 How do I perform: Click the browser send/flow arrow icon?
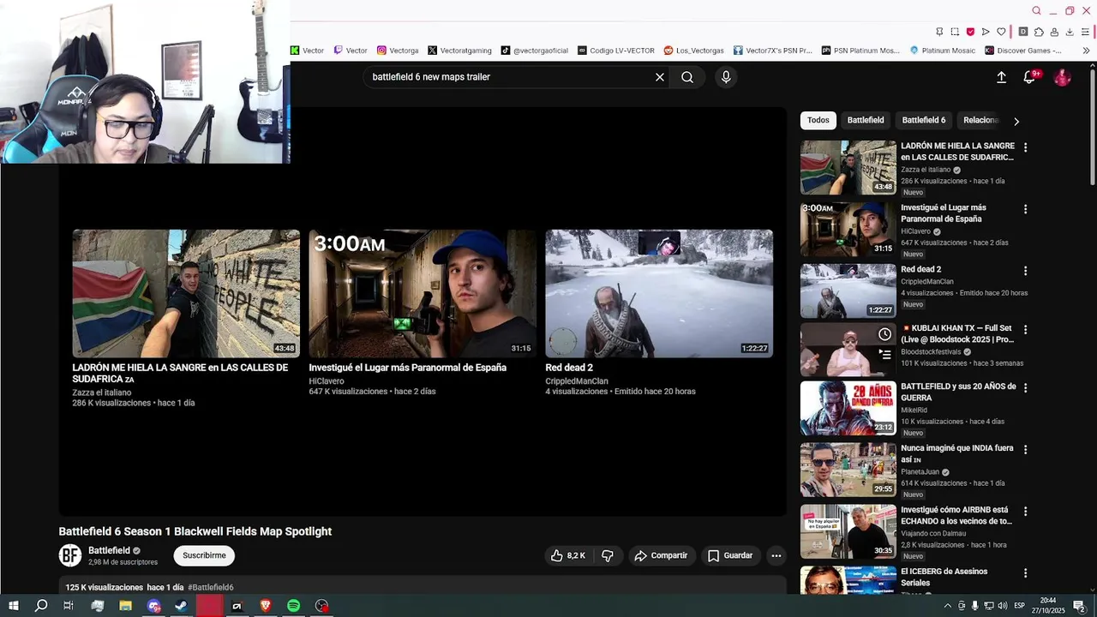click(x=986, y=32)
